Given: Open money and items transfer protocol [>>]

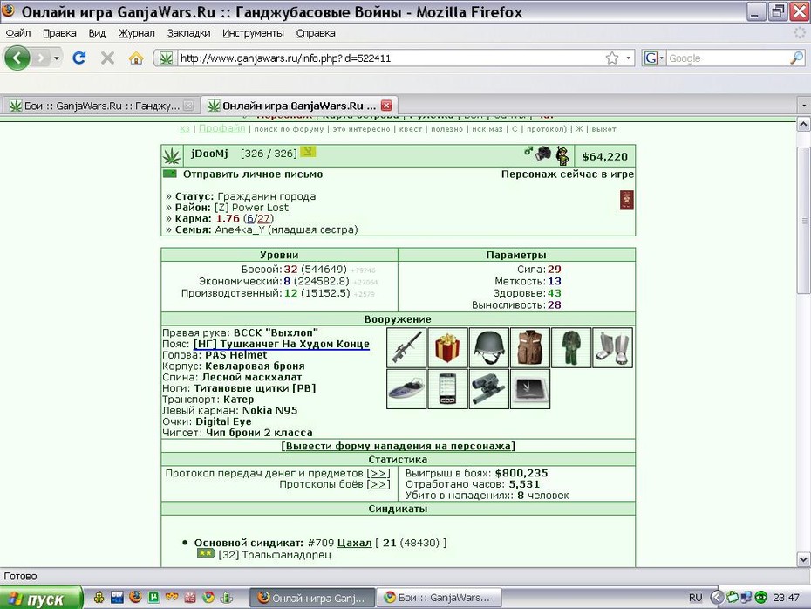Looking at the screenshot, I should tap(378, 473).
